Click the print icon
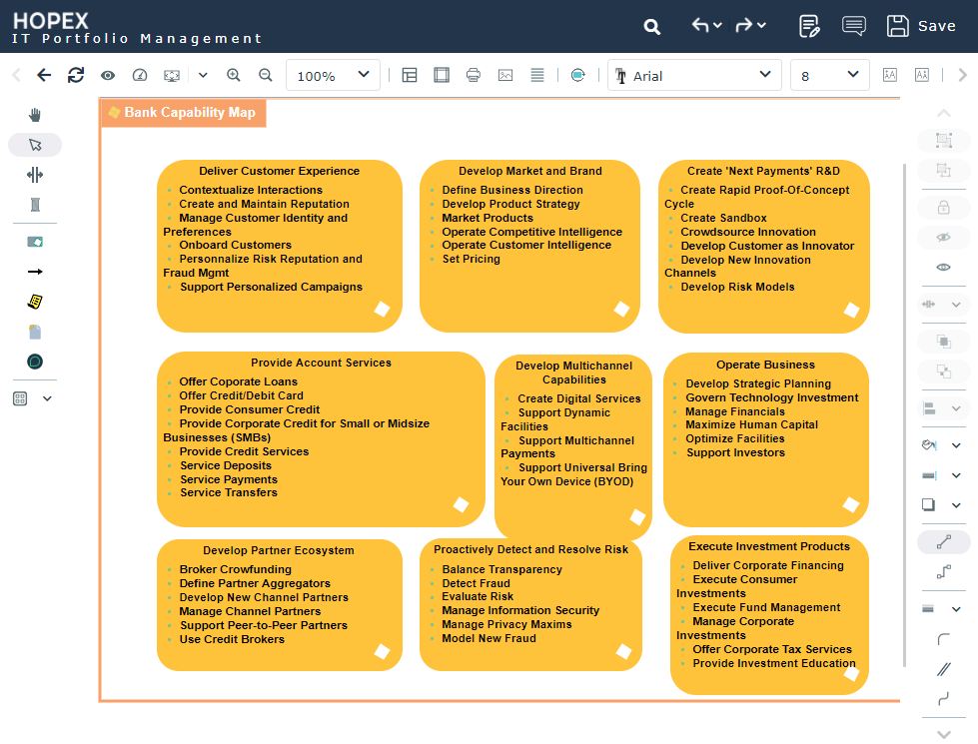This screenshot has height=744, width=978. tap(474, 75)
